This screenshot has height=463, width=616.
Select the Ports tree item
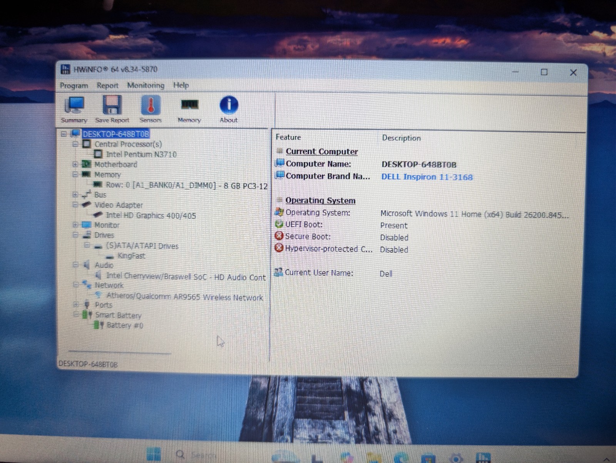pos(104,305)
